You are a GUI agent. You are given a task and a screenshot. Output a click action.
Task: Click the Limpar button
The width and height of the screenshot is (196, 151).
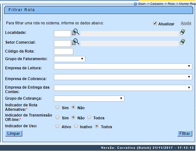tap(14, 134)
